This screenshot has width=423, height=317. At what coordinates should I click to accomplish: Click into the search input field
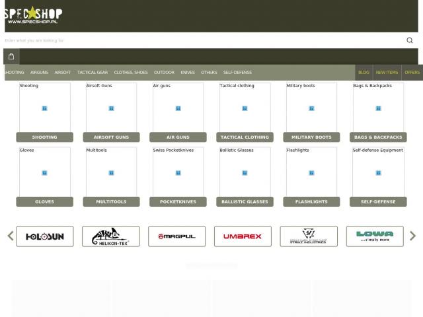click(x=202, y=40)
